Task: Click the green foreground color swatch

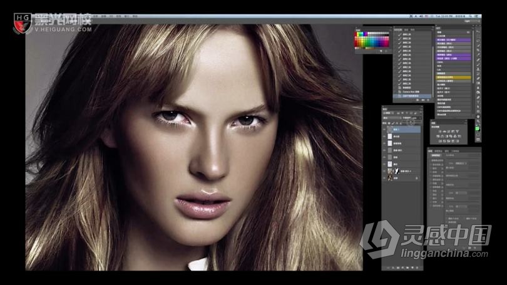Action: coord(477,128)
